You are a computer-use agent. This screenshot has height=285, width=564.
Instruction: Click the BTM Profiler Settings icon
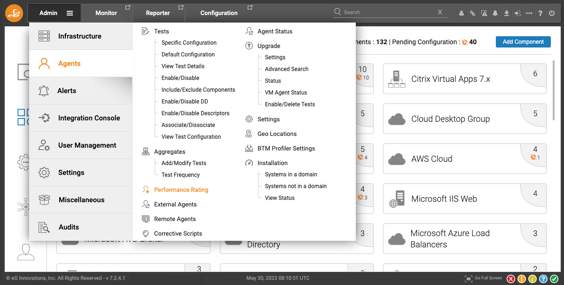pyautogui.click(x=249, y=148)
